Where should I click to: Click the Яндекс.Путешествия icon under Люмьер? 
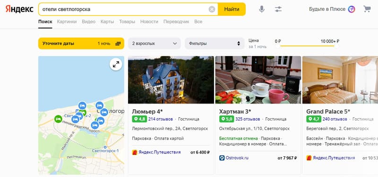coord(135,152)
